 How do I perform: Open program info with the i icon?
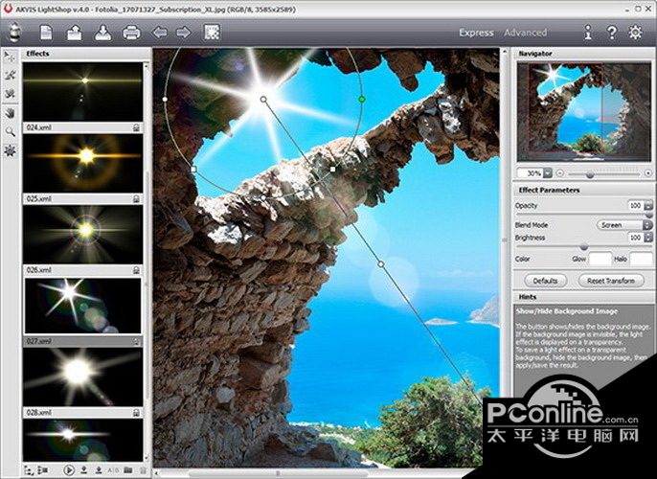[588, 33]
